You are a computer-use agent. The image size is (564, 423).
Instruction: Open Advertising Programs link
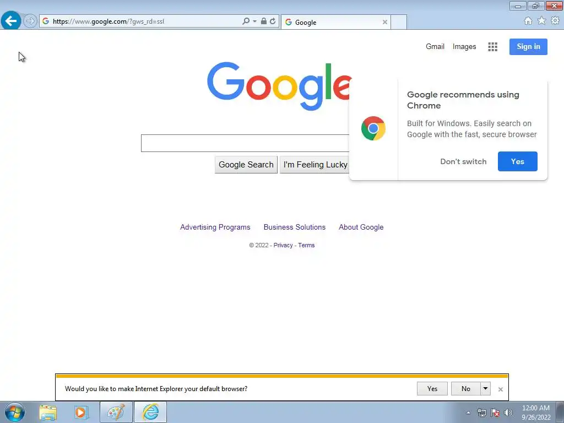(x=215, y=227)
